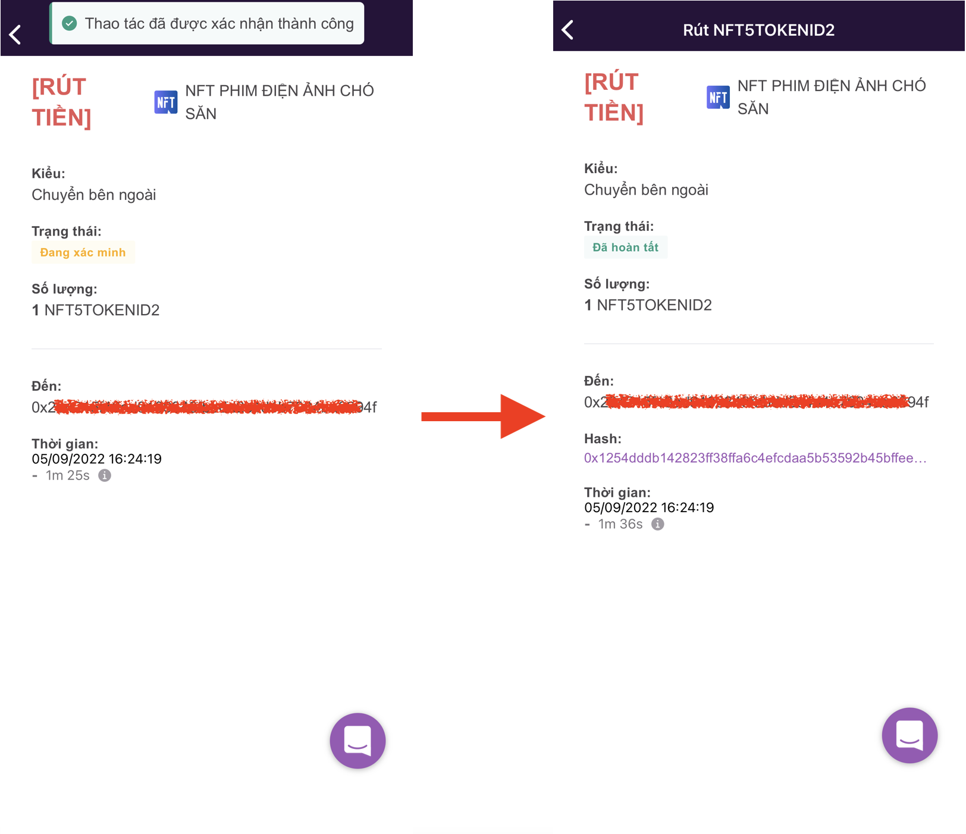Click the "Đang xác minh" status badge
The height and width of the screenshot is (834, 966).
tap(83, 252)
